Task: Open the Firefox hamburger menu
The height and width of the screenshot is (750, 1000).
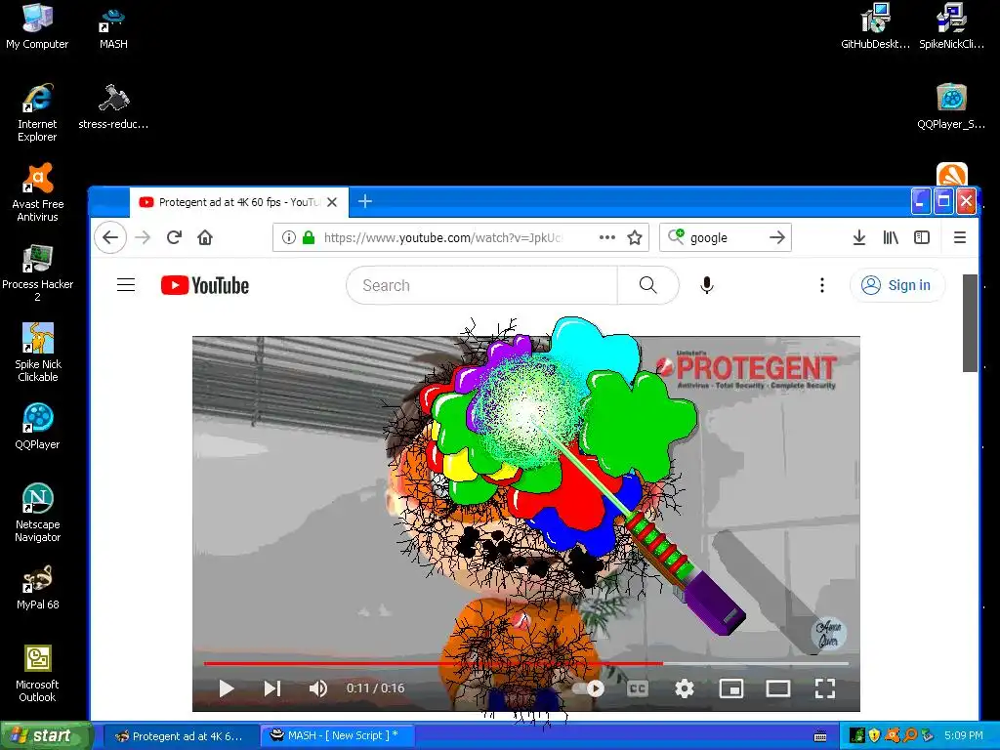Action: point(959,238)
